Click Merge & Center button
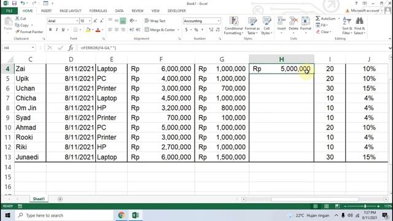 pyautogui.click(x=160, y=30)
